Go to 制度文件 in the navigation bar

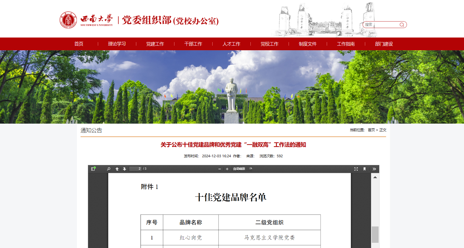tap(307, 44)
